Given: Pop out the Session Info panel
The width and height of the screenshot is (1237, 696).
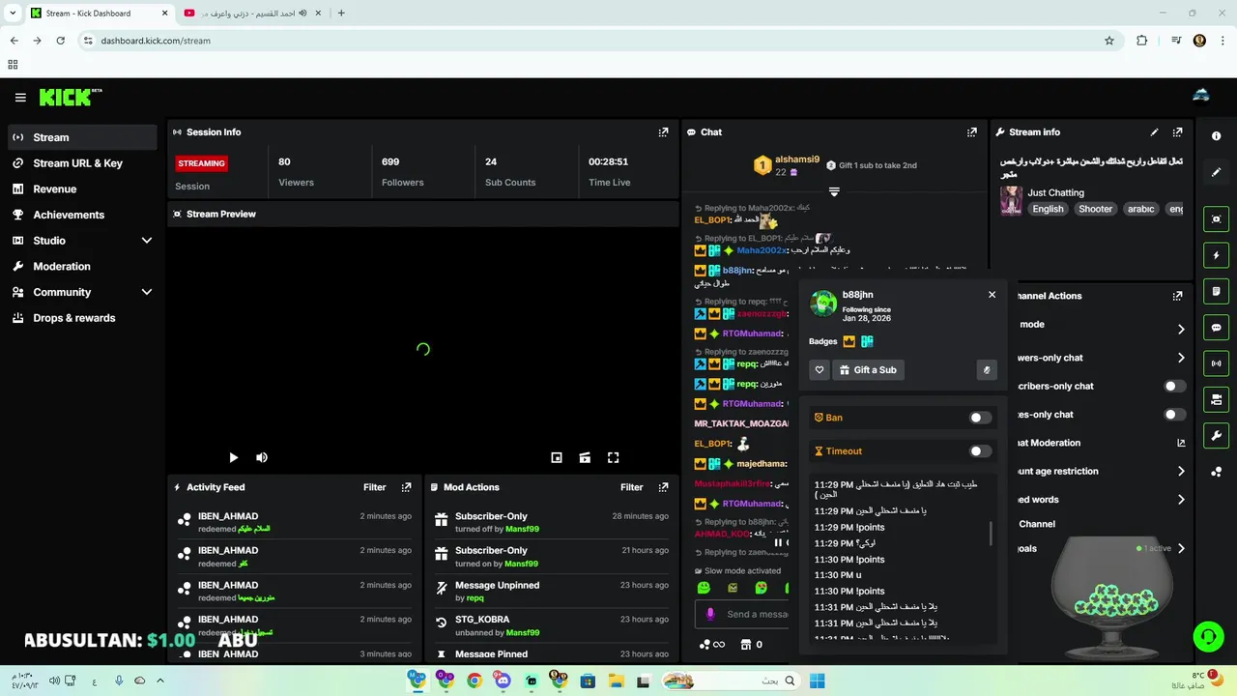Looking at the screenshot, I should click(x=663, y=132).
